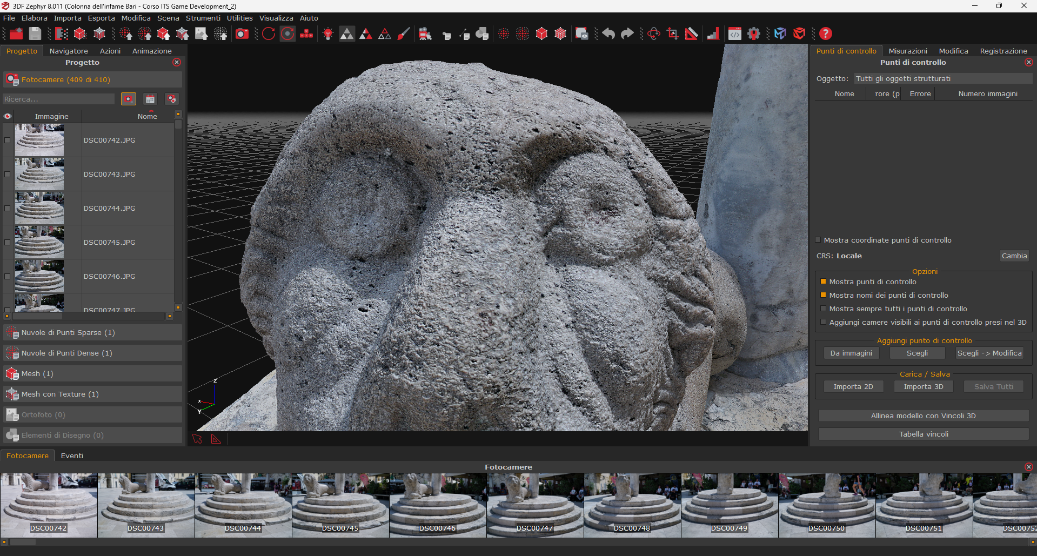Open the Strumenti menu
This screenshot has height=556, width=1037.
coord(203,18)
